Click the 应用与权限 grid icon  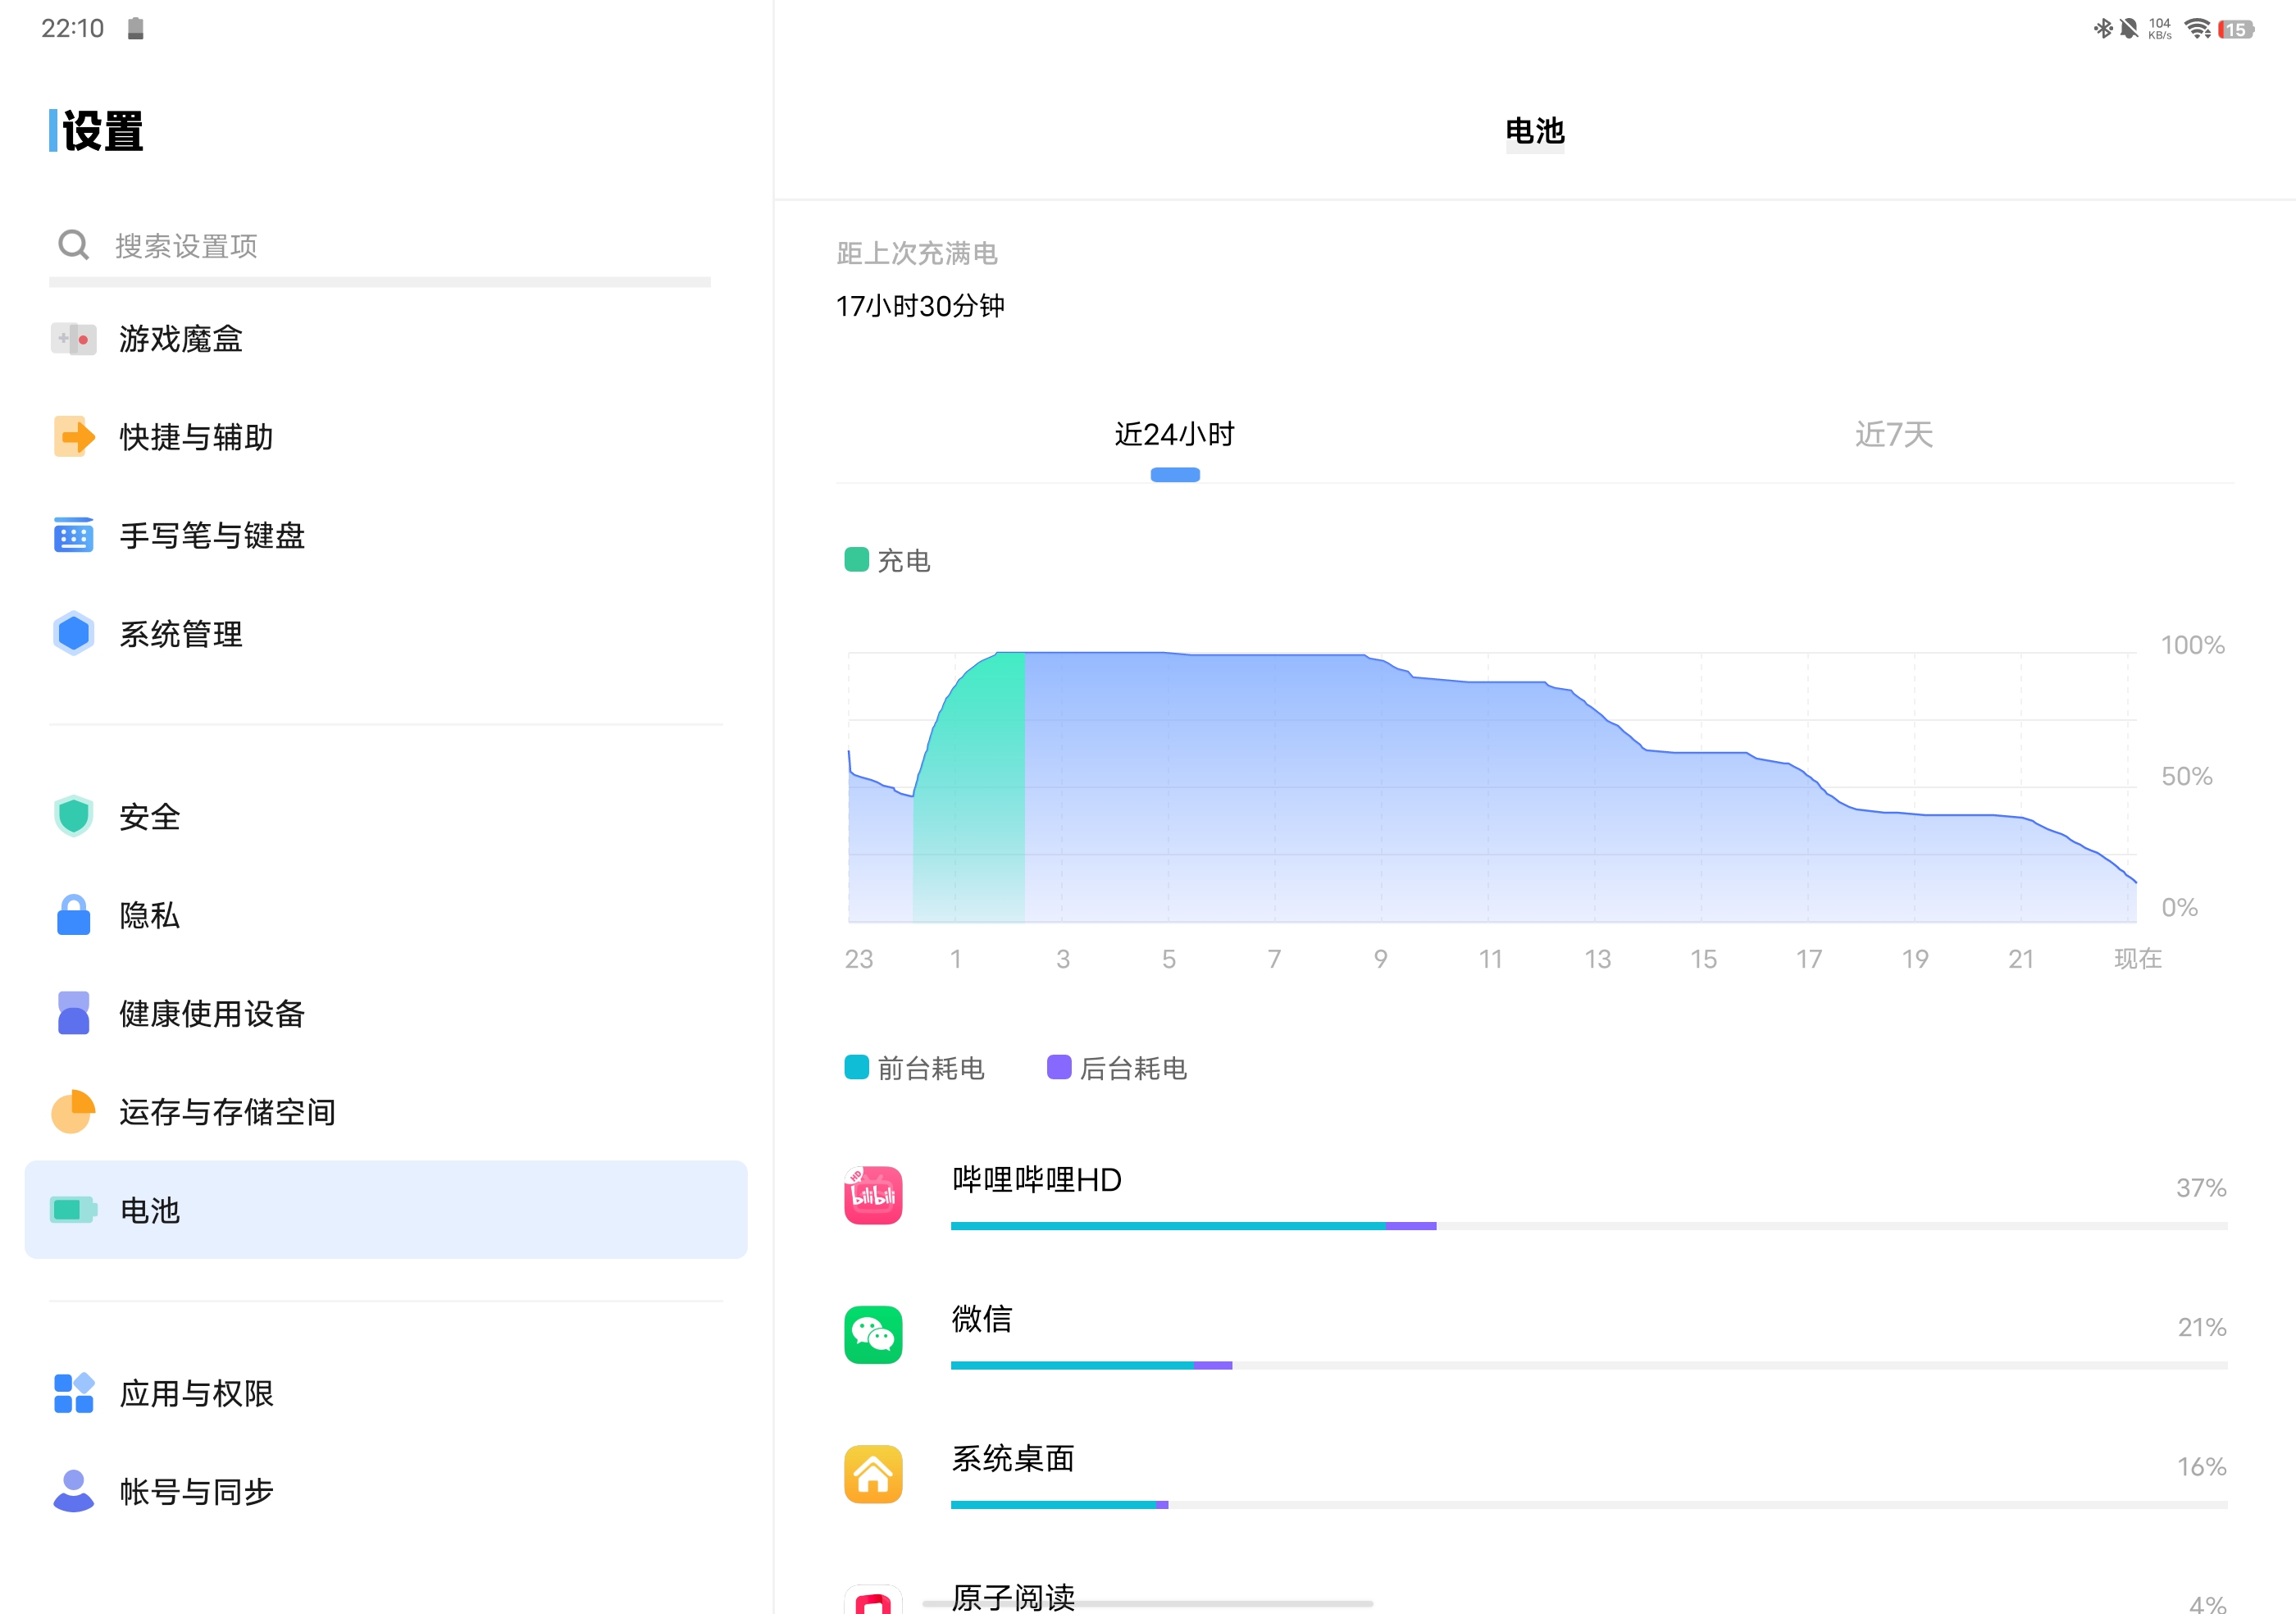tap(73, 1393)
